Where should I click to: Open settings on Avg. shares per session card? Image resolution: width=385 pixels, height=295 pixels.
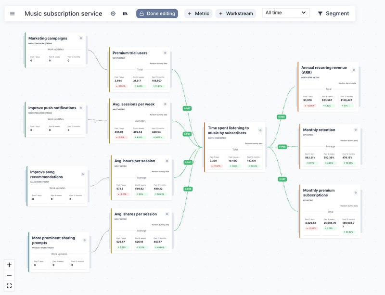pos(167,215)
